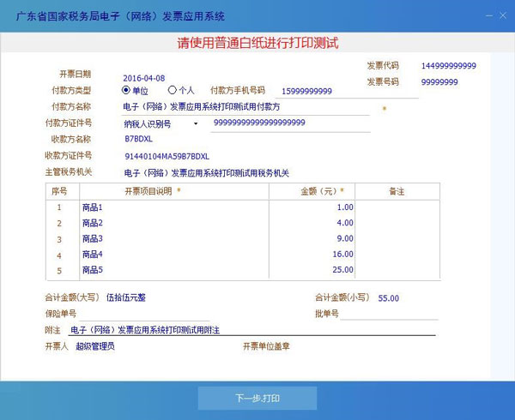Click the remark cell for 商品2 row
515x420 pixels.
[x=396, y=223]
